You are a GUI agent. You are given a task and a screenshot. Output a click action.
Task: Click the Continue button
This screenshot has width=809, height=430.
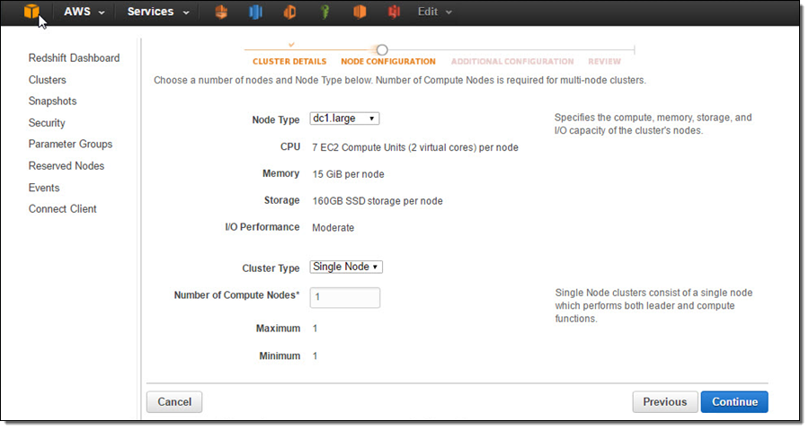(734, 402)
